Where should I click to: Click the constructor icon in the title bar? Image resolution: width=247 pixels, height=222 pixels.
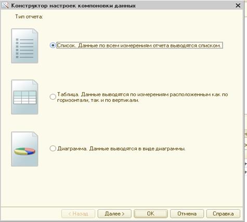tap(5, 5)
